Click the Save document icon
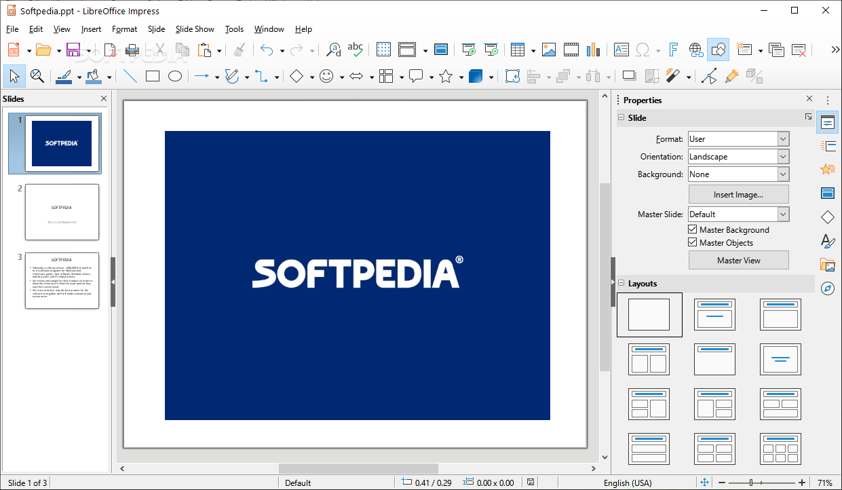This screenshot has height=490, width=842. click(73, 50)
